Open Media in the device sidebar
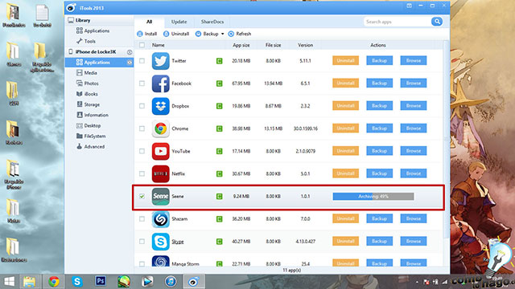 [x=87, y=73]
